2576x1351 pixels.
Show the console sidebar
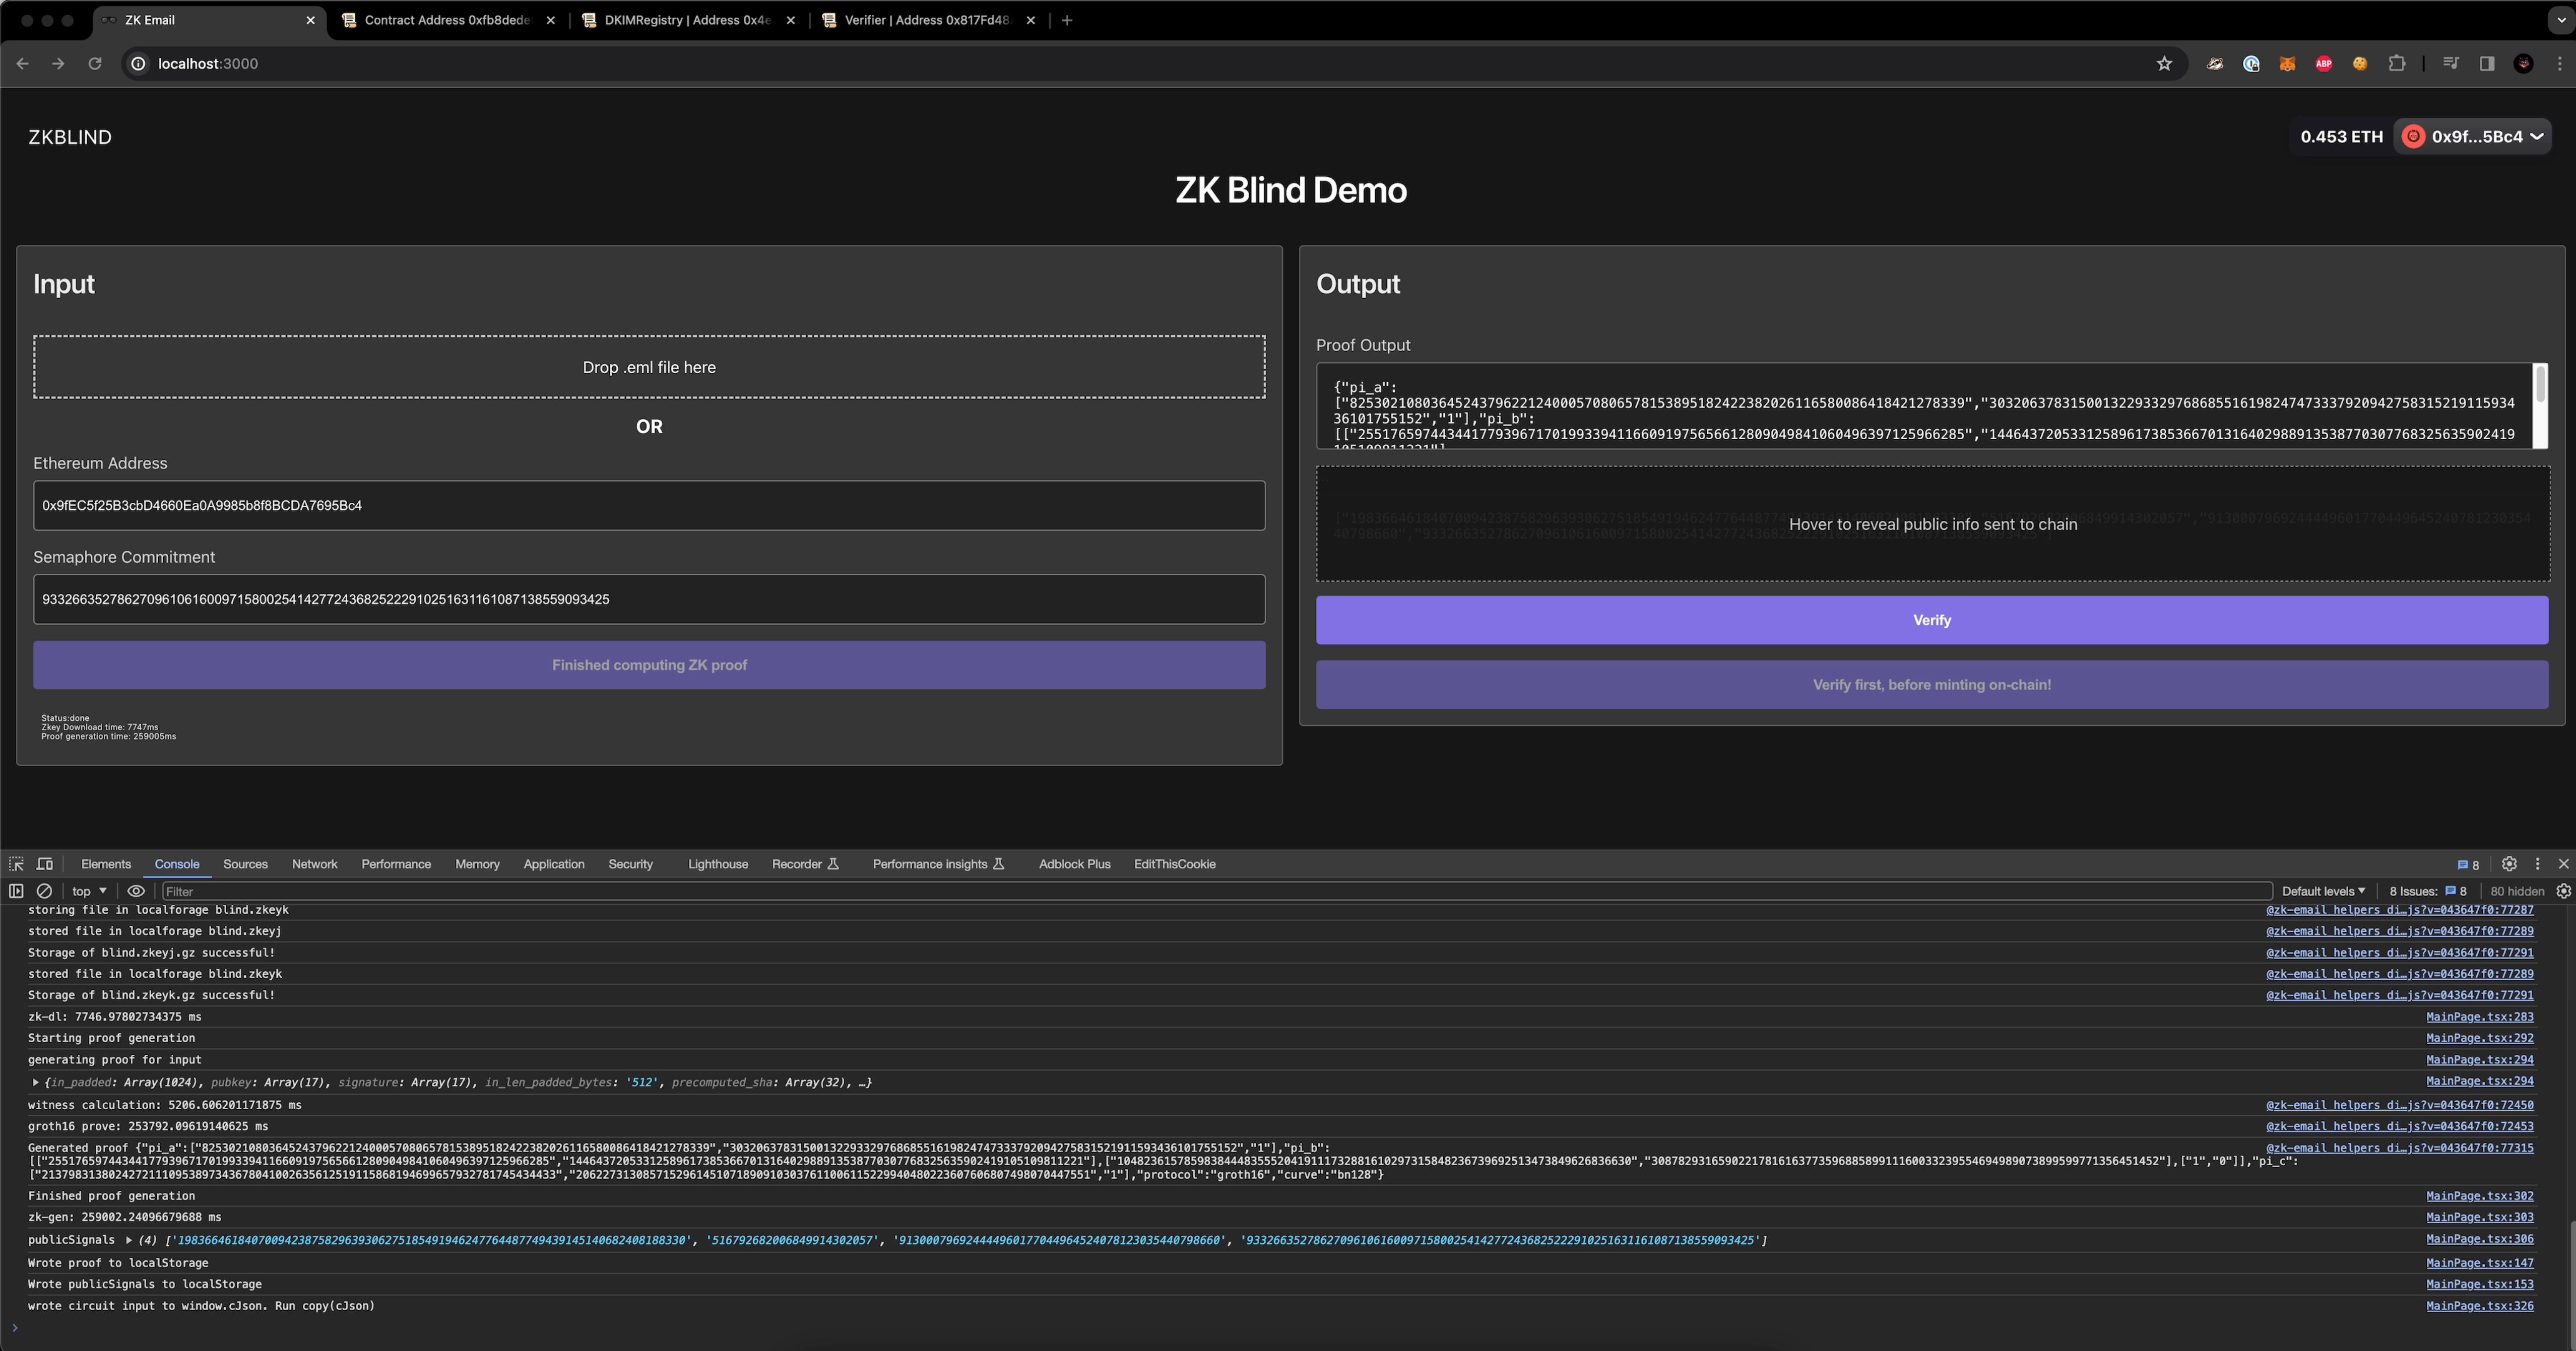tap(16, 891)
